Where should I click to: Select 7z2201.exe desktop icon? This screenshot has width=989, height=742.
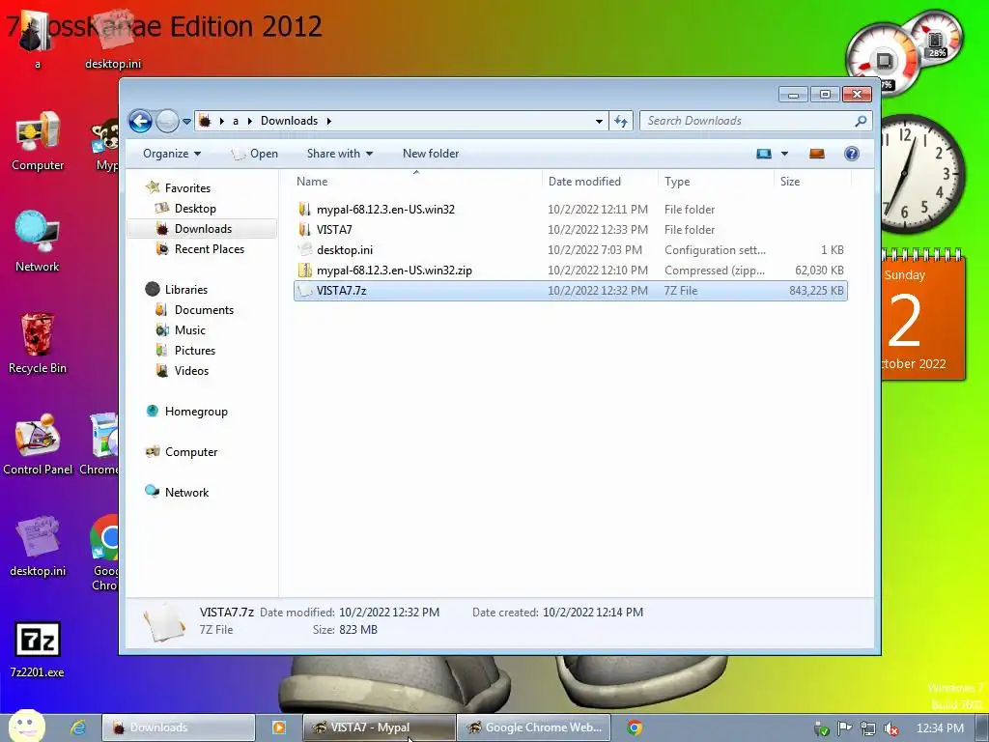coord(38,650)
